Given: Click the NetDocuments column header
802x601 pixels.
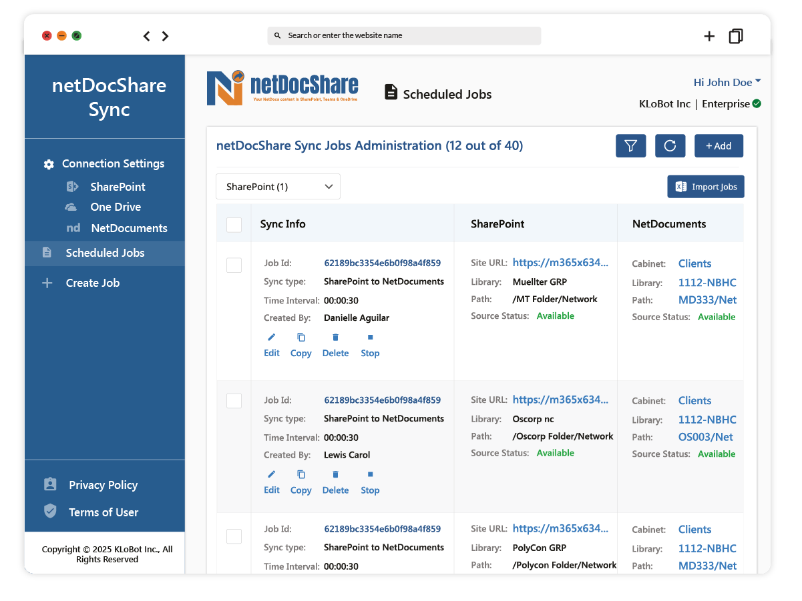Looking at the screenshot, I should [669, 224].
